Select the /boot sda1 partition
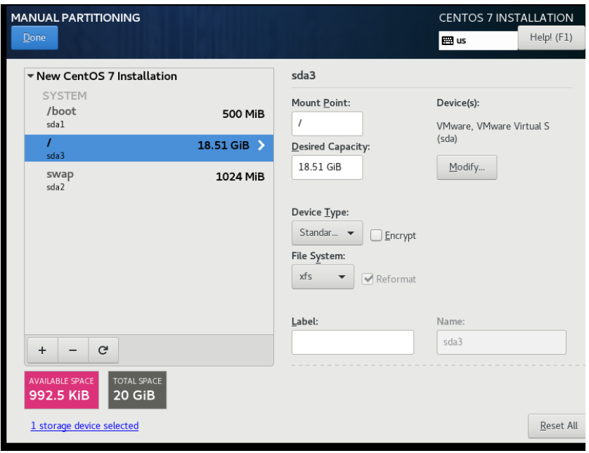This screenshot has height=453, width=589. click(x=149, y=117)
